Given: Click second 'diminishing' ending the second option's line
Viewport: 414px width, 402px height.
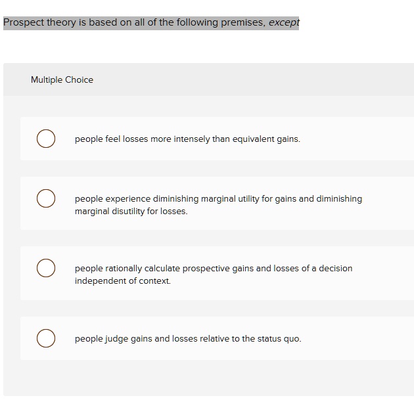Looking at the screenshot, I should [339, 199].
